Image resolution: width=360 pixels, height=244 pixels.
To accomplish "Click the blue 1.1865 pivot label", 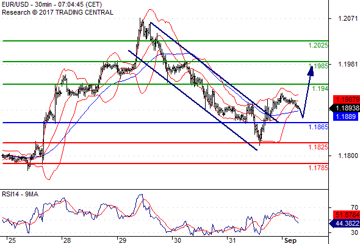I will (319, 127).
